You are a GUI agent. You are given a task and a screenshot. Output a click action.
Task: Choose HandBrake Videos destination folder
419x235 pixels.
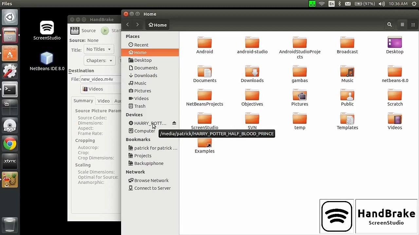pyautogui.click(x=100, y=89)
